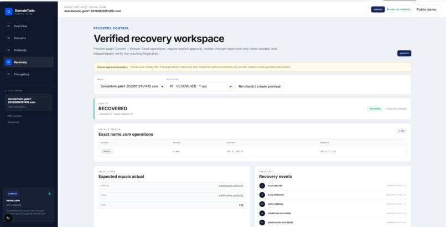Click the Domains sidebar icon
446x227 pixels.
8,38
